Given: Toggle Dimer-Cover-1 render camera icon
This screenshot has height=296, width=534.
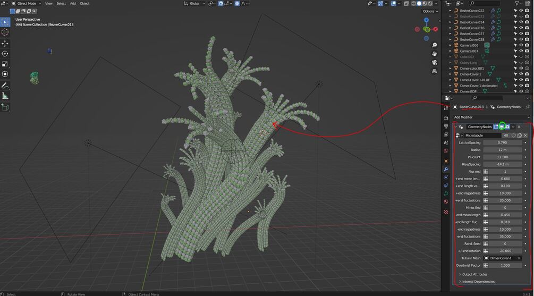Looking at the screenshot, I should (527, 74).
